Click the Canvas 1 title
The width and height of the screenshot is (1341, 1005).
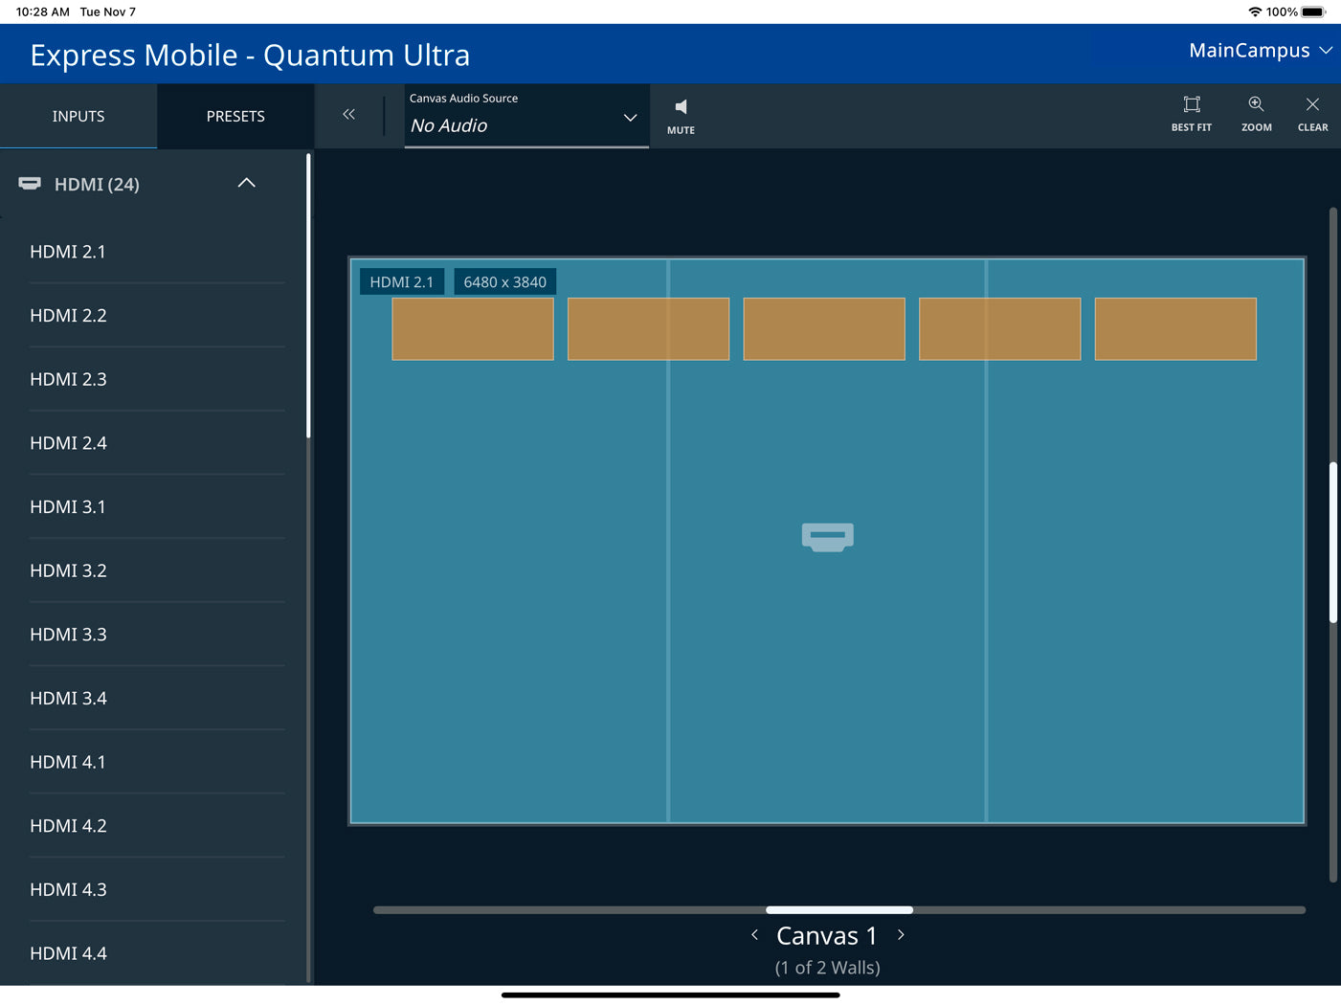827,935
